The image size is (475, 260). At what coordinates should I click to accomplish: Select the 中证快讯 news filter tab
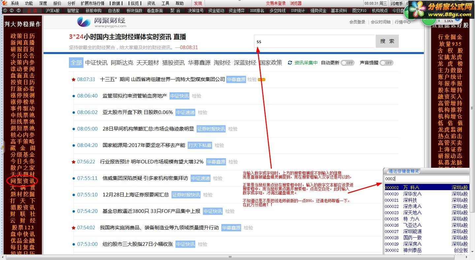point(96,63)
